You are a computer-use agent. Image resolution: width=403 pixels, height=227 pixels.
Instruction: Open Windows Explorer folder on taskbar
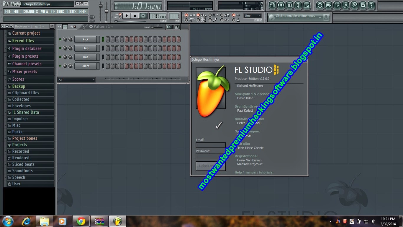(x=45, y=221)
